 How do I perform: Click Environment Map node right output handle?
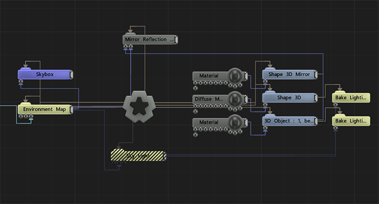(x=71, y=109)
